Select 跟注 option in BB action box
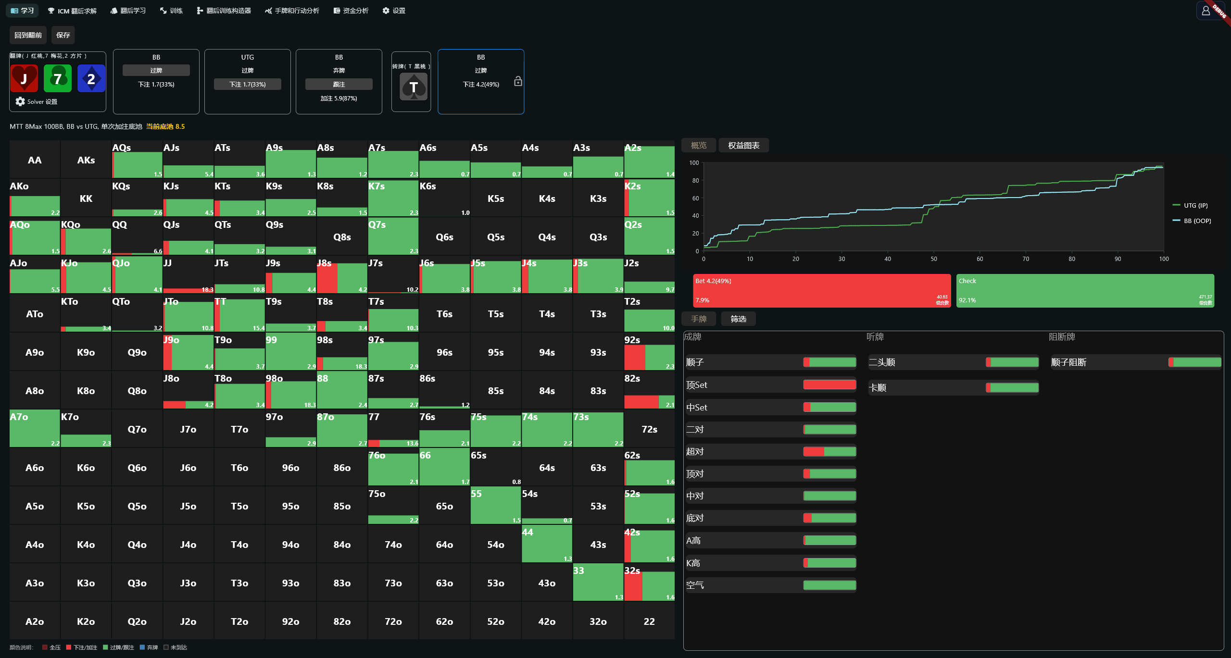Image resolution: width=1231 pixels, height=658 pixels. point(339,84)
